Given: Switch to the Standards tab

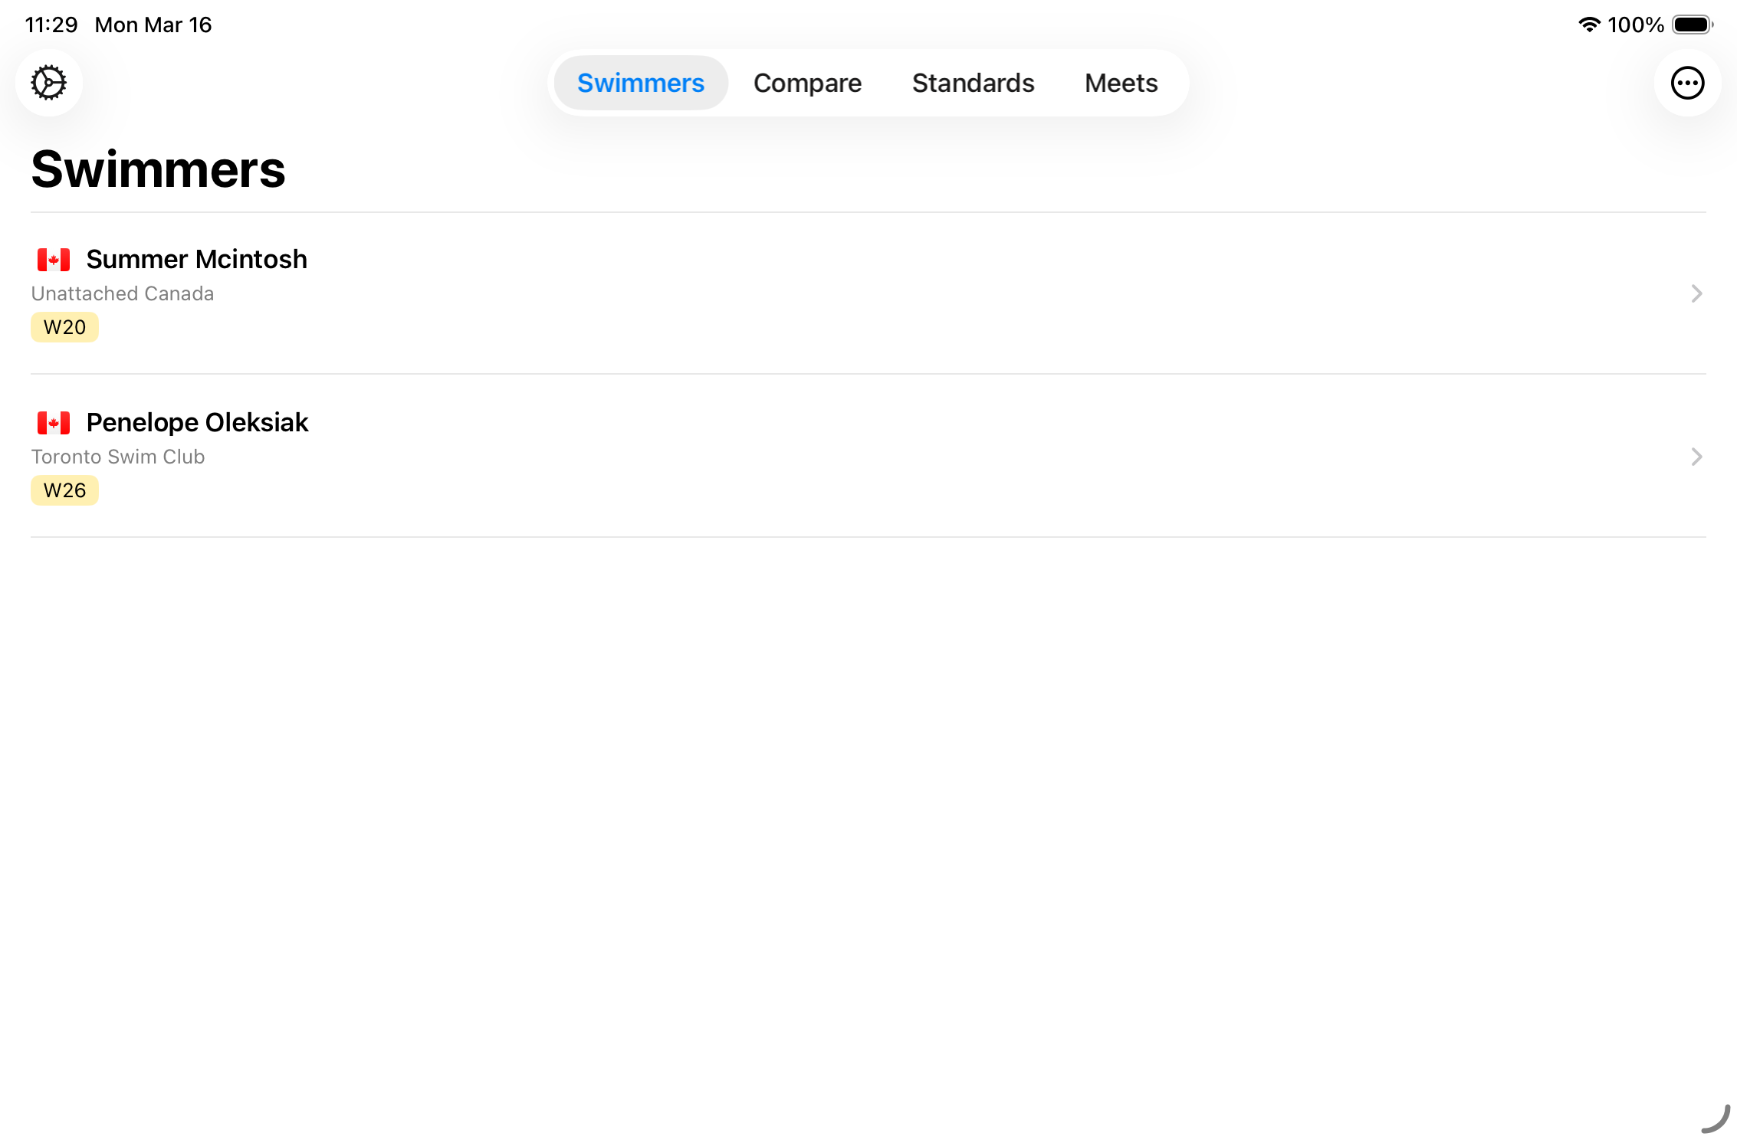Looking at the screenshot, I should click(973, 83).
